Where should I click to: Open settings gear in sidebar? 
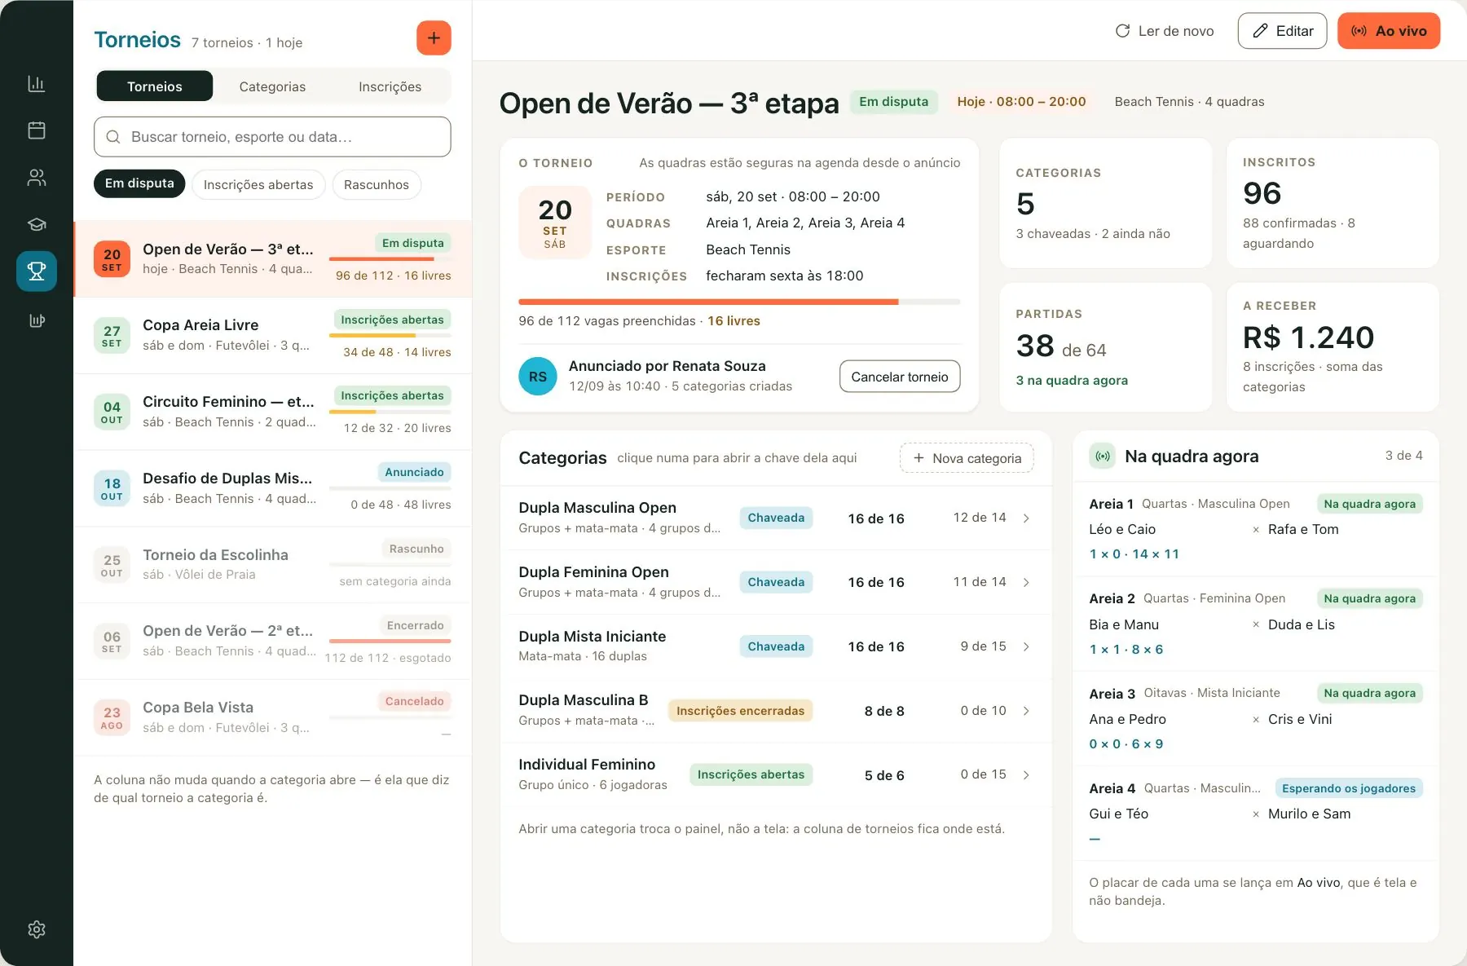pos(37,929)
